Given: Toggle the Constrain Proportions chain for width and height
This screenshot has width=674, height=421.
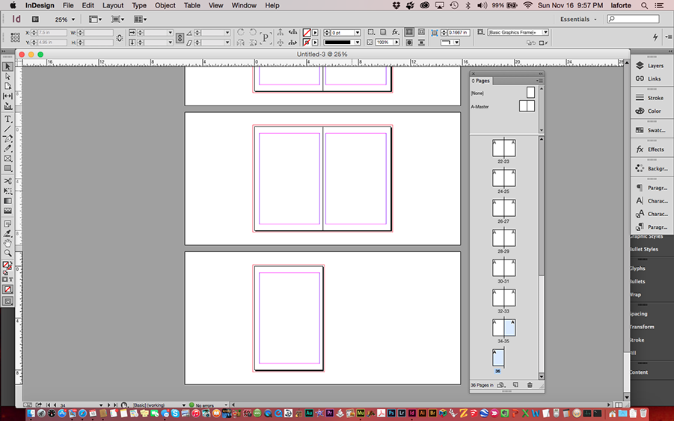Looking at the screenshot, I should pyautogui.click(x=120, y=38).
